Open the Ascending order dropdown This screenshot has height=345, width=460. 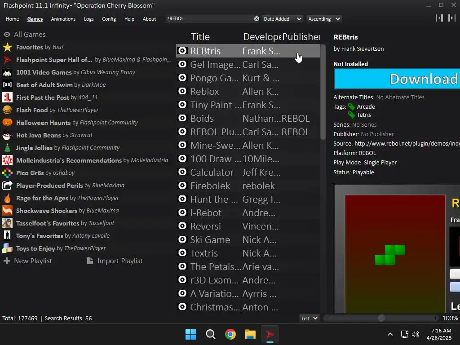[324, 19]
